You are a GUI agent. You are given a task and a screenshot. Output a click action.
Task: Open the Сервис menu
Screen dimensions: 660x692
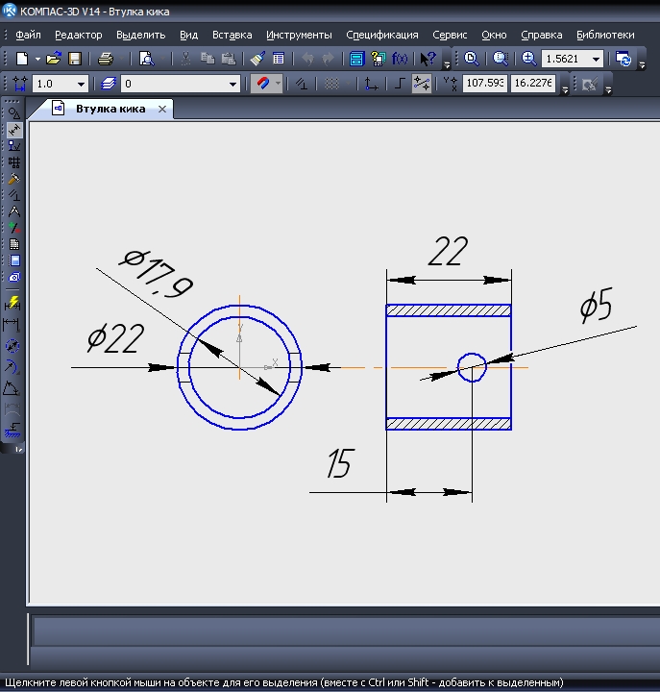point(450,35)
